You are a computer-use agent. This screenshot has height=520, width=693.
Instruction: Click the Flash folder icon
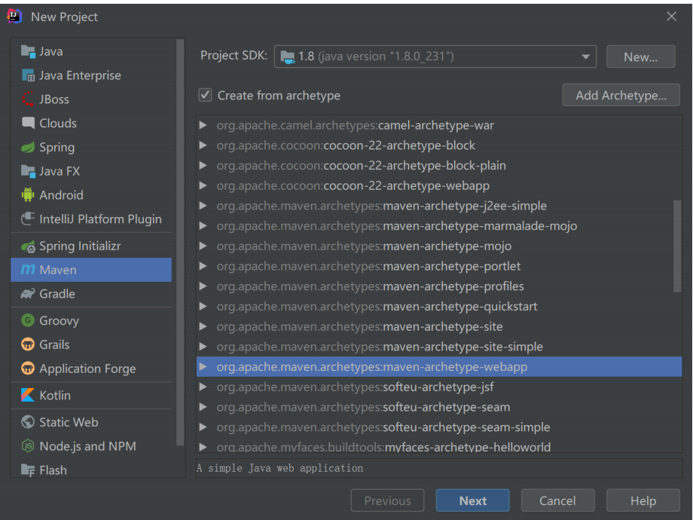click(28, 470)
